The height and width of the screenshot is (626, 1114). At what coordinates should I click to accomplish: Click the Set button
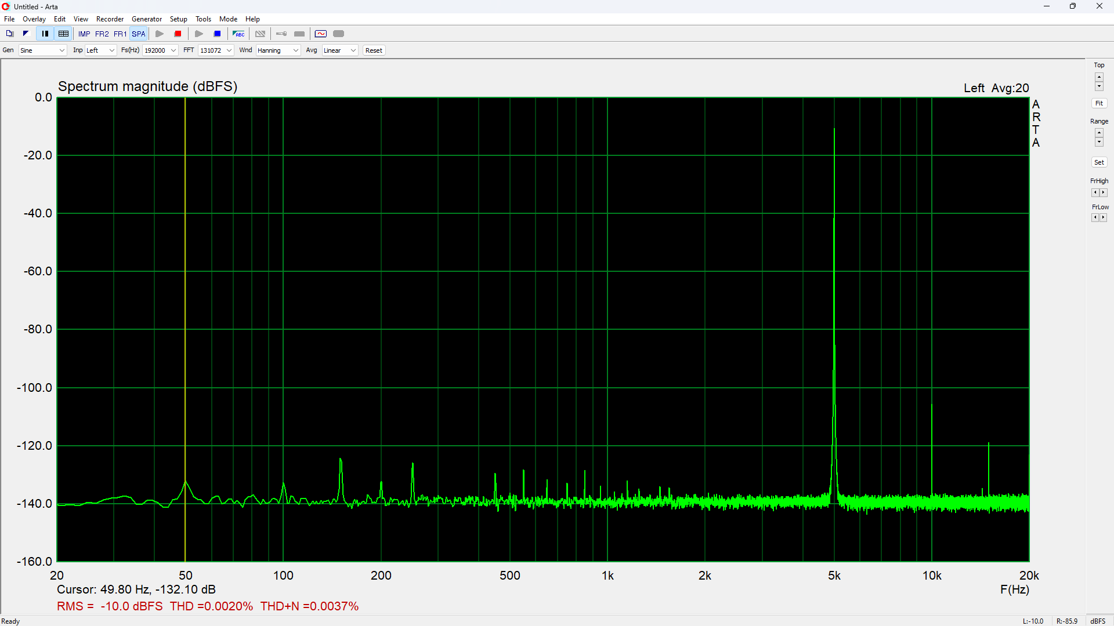pyautogui.click(x=1099, y=162)
